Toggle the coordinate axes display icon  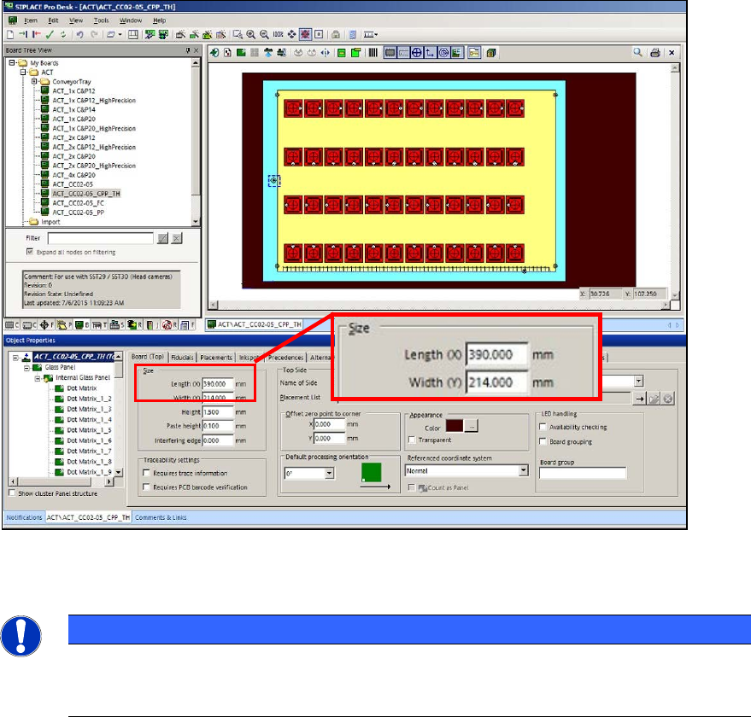coord(430,53)
